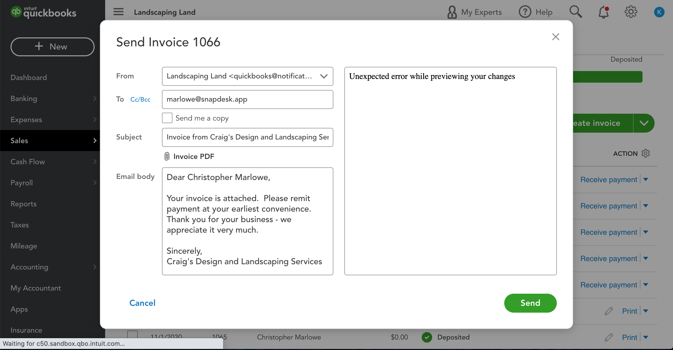Tick the checkbox on invoice 1065 row
673x350 pixels.
pyautogui.click(x=132, y=334)
